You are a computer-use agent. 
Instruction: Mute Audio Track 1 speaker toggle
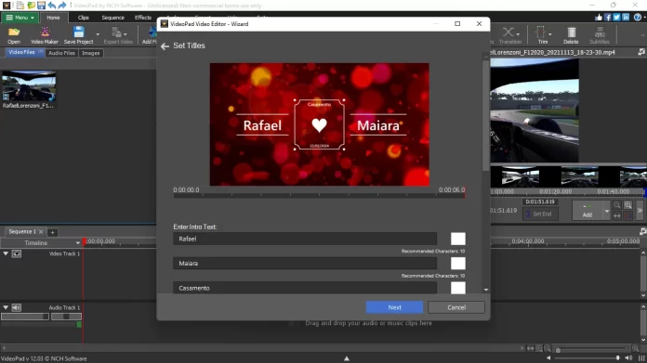pos(17,308)
